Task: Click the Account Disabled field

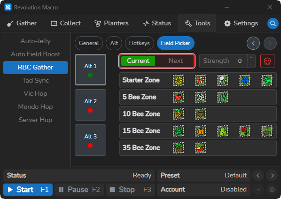Action: [x=203, y=190]
